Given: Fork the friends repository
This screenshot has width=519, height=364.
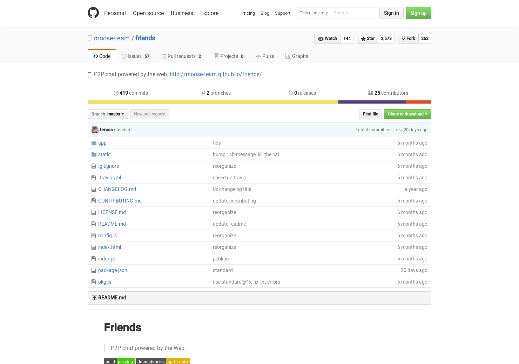Looking at the screenshot, I should (408, 39).
